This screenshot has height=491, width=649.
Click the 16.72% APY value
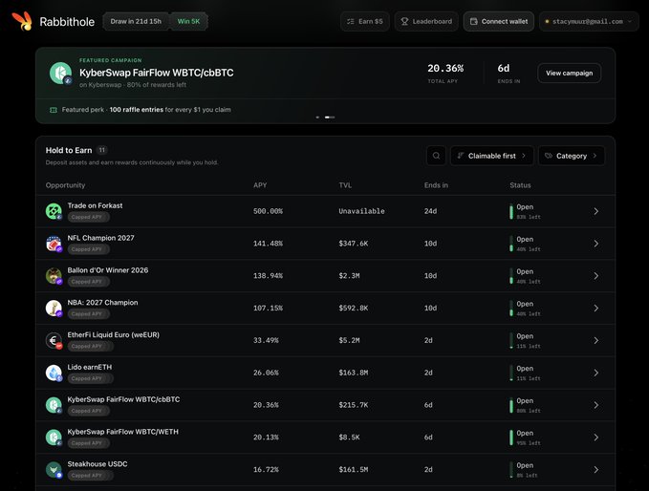[266, 469]
